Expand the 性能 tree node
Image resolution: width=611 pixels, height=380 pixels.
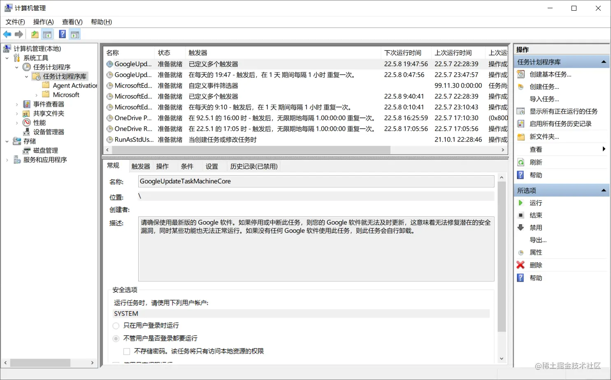tap(17, 123)
